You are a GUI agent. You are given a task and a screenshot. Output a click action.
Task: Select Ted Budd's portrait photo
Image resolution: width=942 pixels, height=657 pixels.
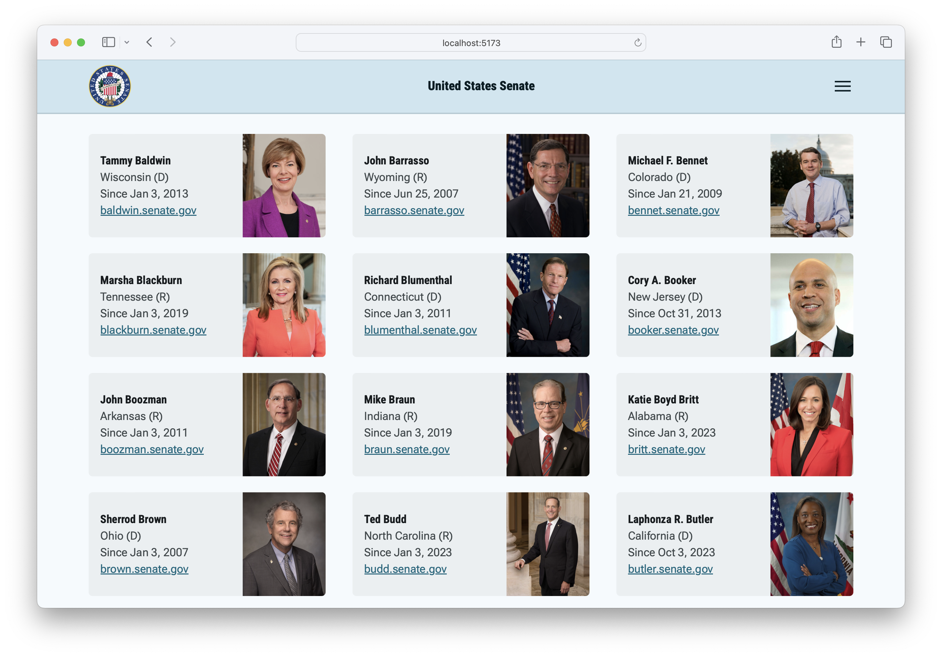[x=548, y=544]
